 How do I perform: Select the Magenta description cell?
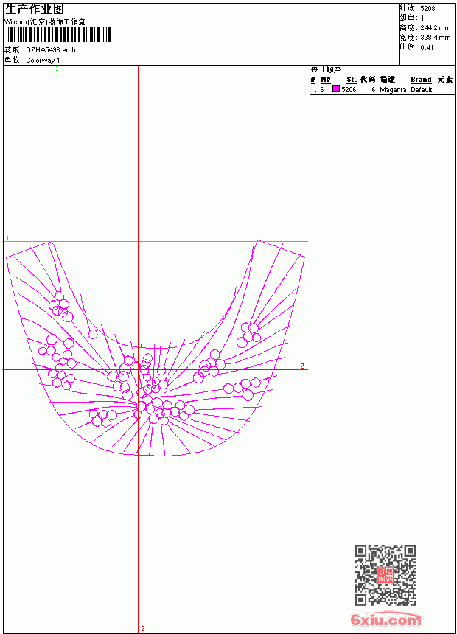click(393, 90)
